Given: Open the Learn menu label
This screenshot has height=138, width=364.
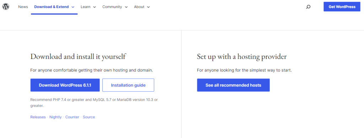Looking at the screenshot, I should 85,7.
